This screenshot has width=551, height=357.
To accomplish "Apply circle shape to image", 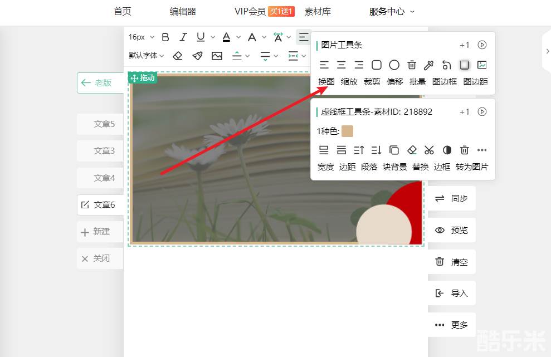I will [394, 65].
